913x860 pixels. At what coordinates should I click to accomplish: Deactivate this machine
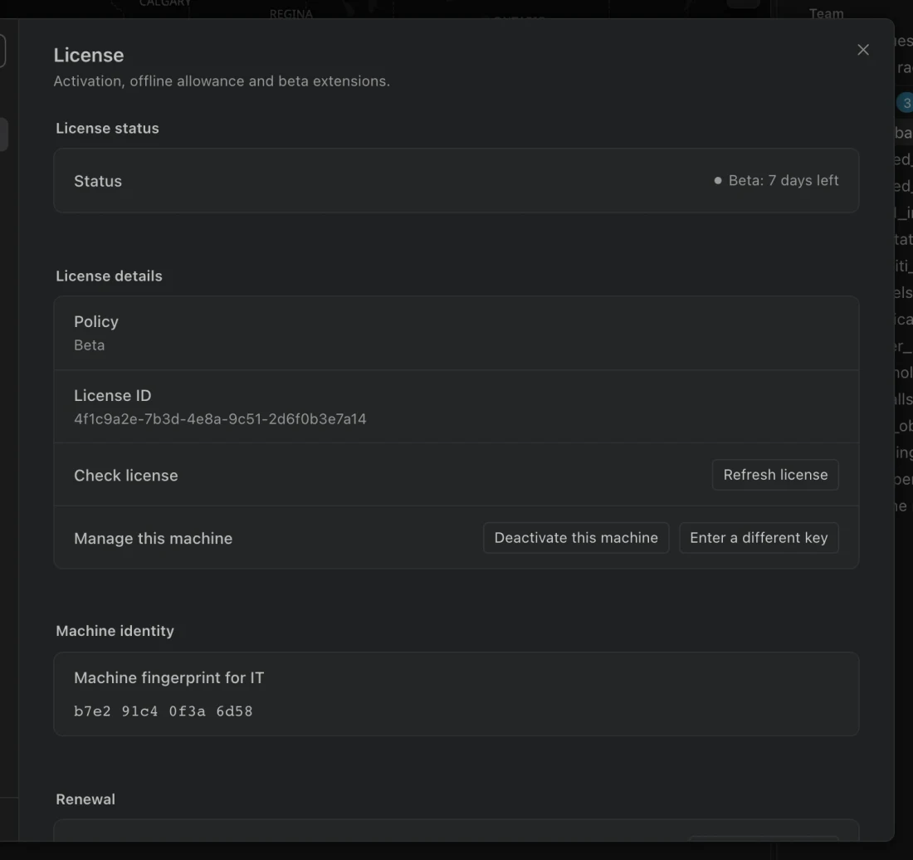[576, 537]
